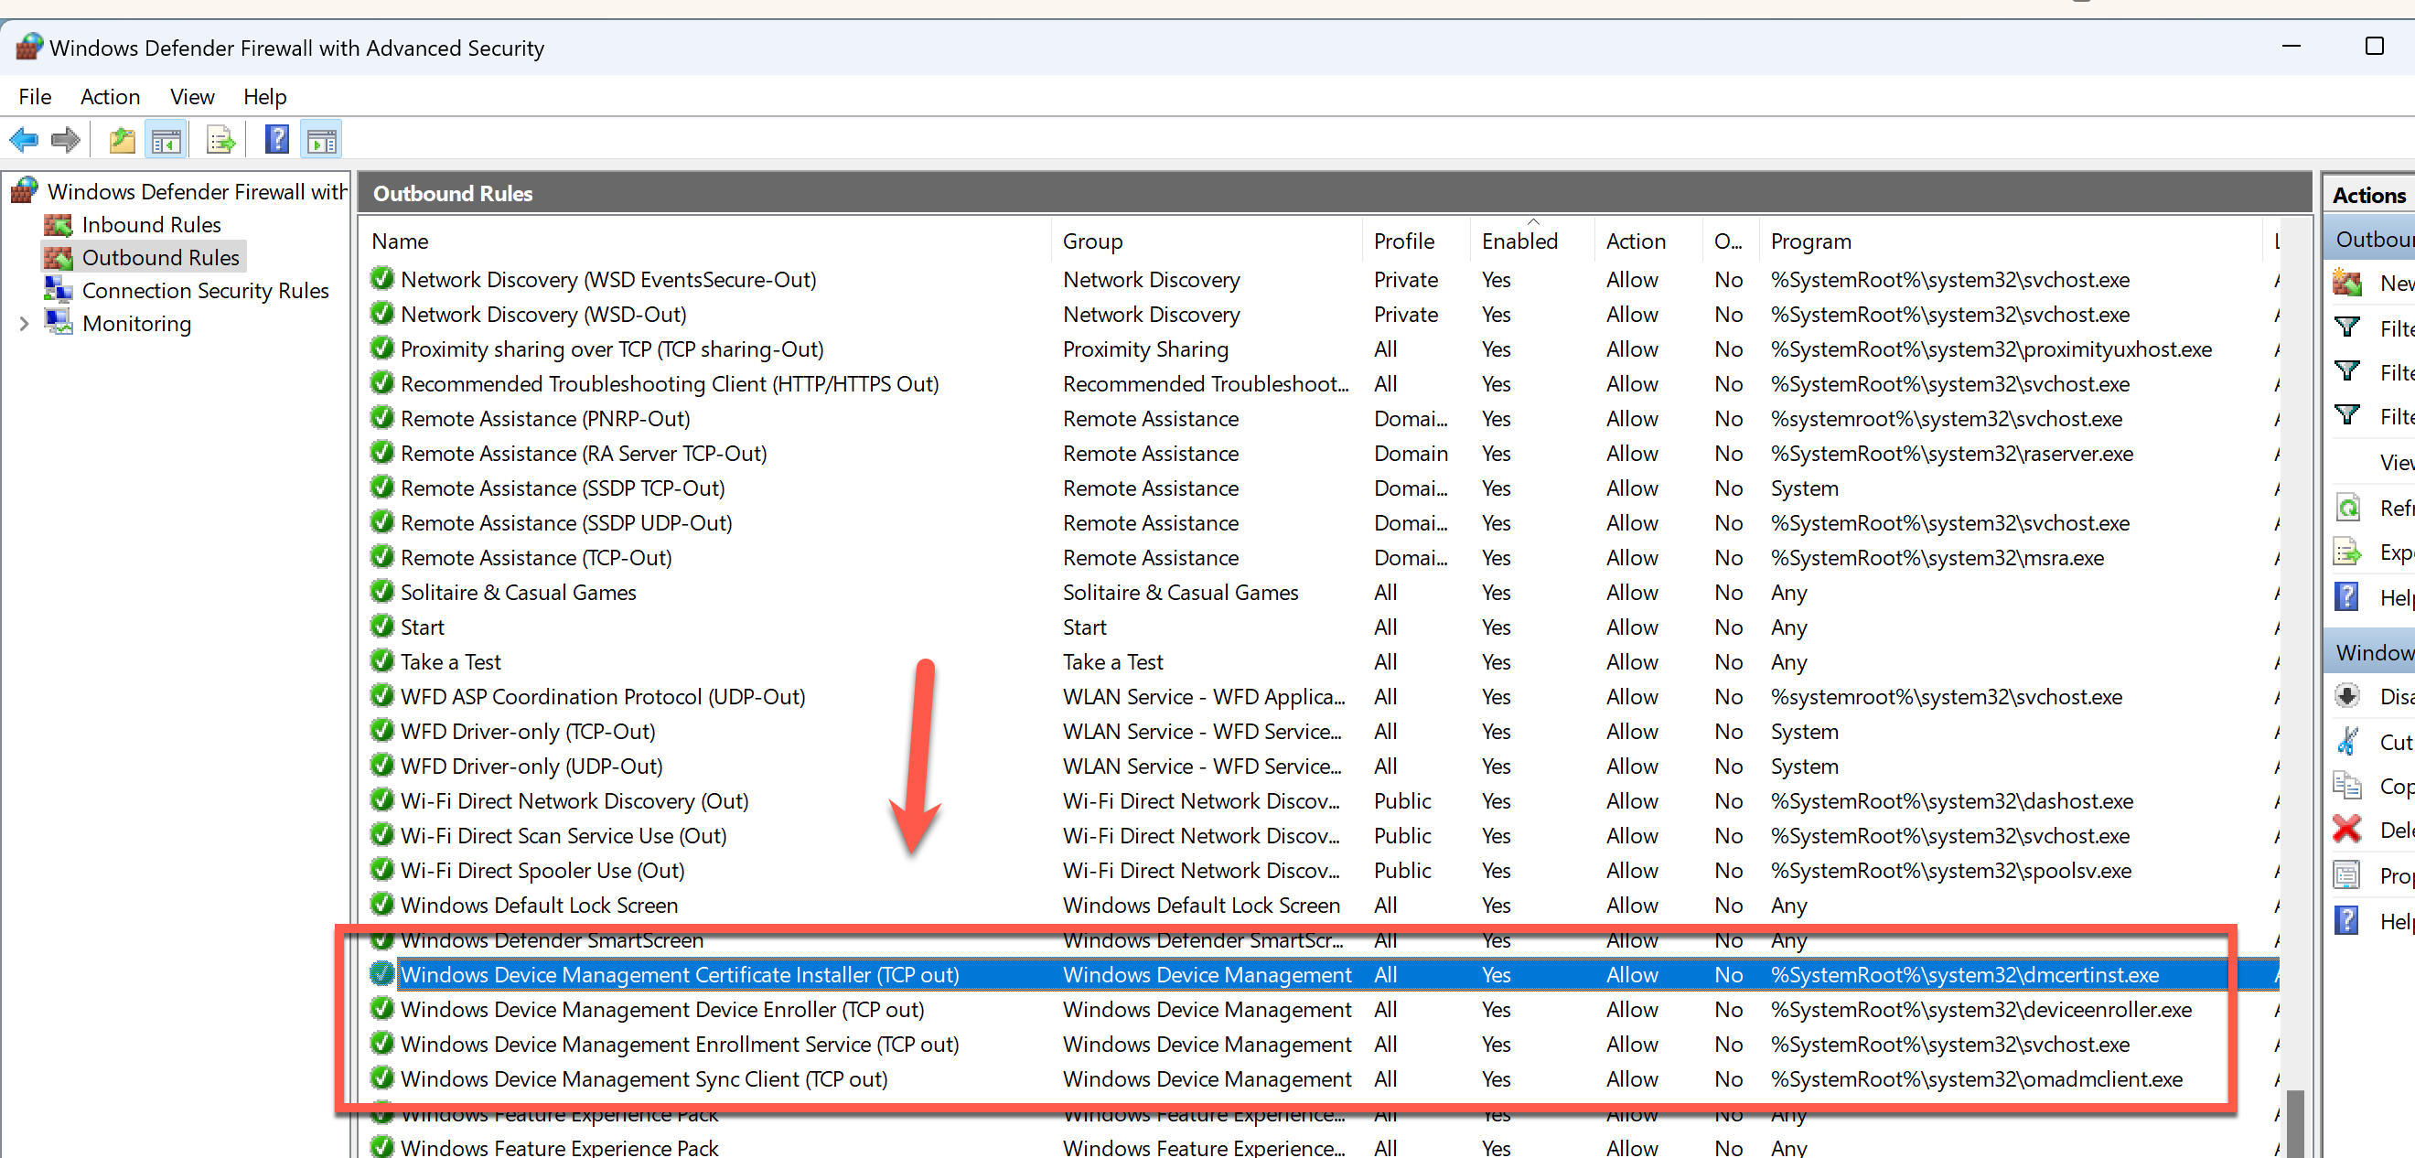Click the Monitoring tree icon
Screen dimensions: 2415x1158
pyautogui.click(x=59, y=323)
